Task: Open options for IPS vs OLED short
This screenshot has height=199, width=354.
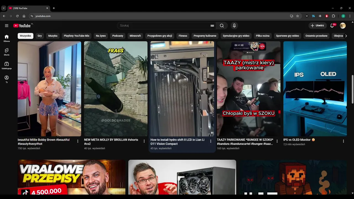Action: click(x=343, y=141)
